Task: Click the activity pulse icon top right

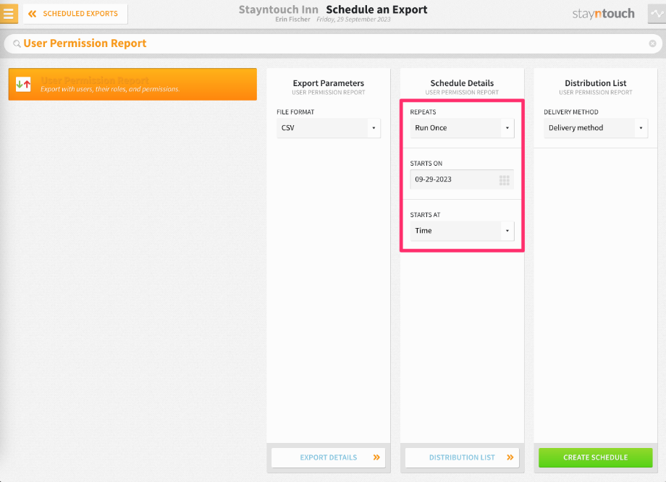Action: 657,14
